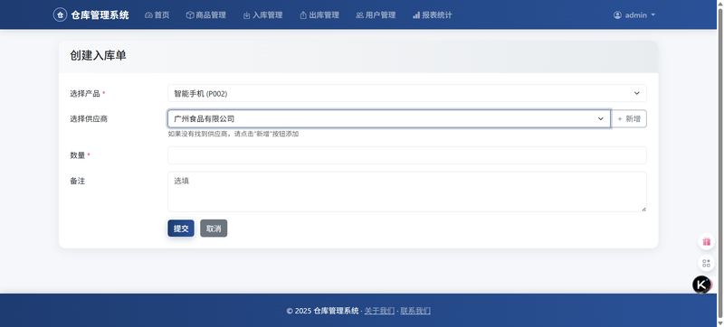Open the 关于我们 footer link
This screenshot has height=327, width=724.
[x=379, y=311]
